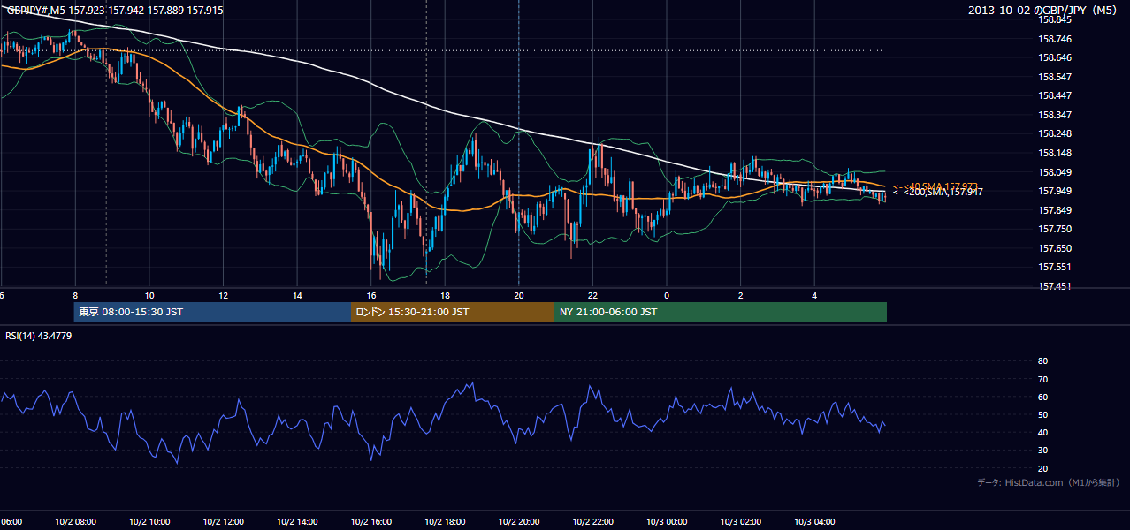Click the 10/2 16:00 bottom time label
The height and width of the screenshot is (530, 1130).
click(370, 522)
